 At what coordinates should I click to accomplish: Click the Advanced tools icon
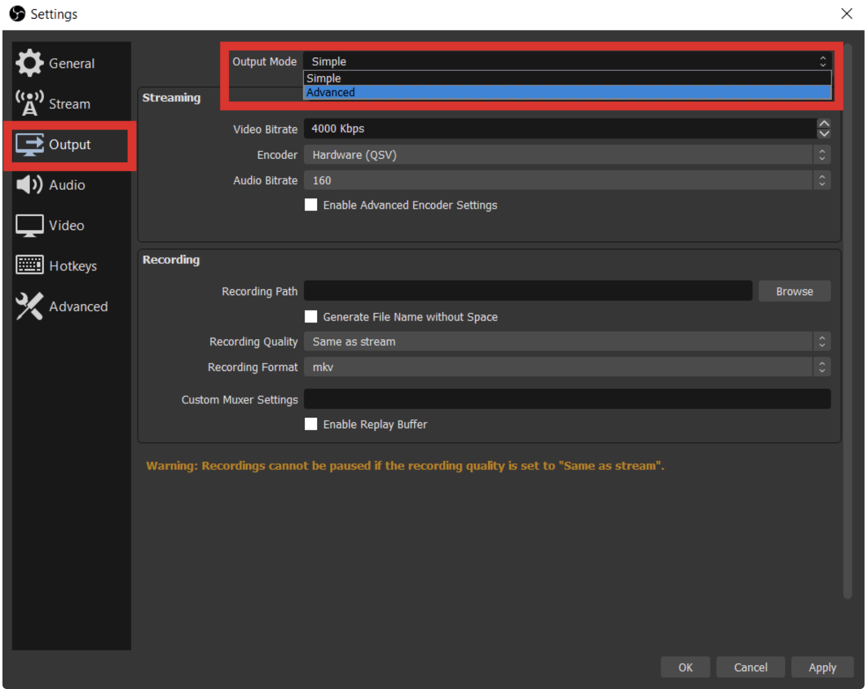pos(29,306)
